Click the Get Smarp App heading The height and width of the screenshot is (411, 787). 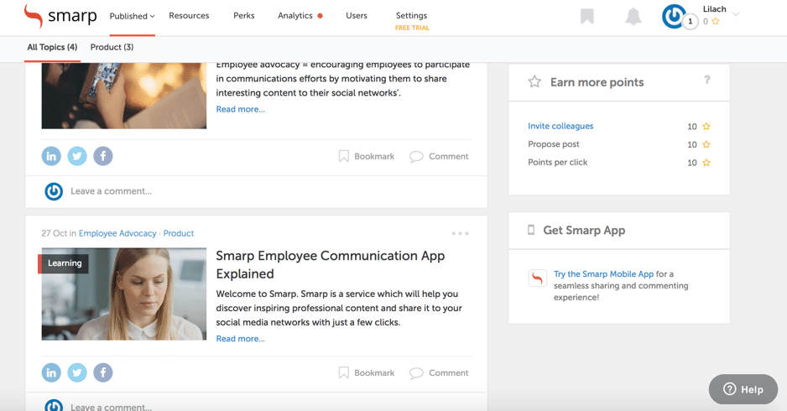point(584,231)
